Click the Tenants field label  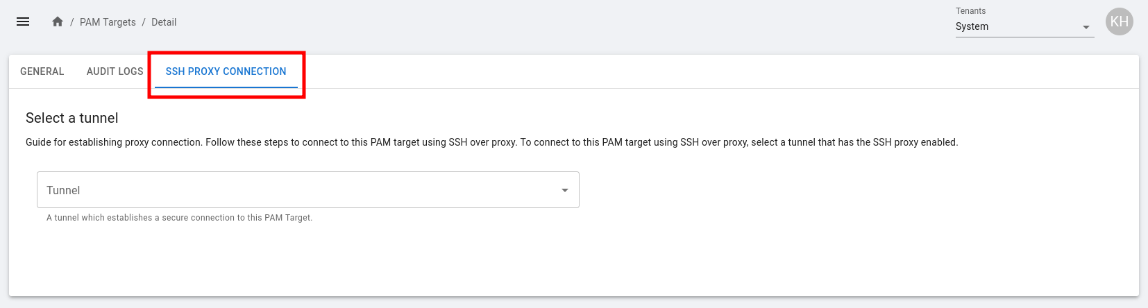(x=970, y=11)
